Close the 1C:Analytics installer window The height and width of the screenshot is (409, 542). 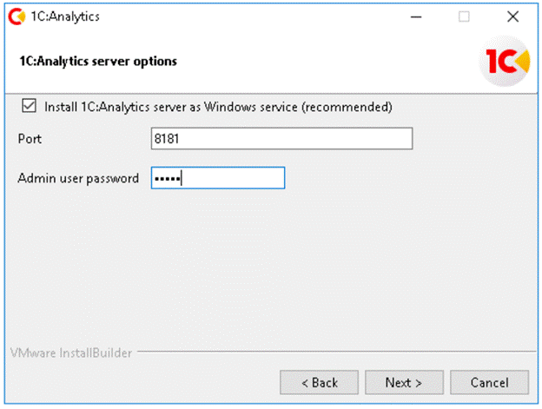click(x=512, y=16)
